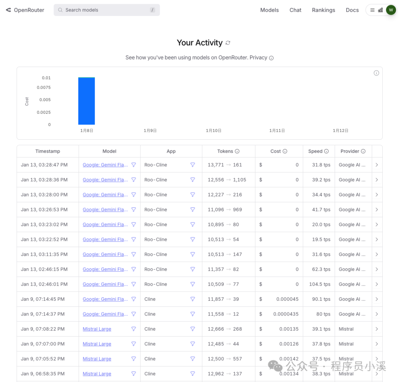Click cost value 0.0000435
Screen dimensions: 399x382
tap(286, 314)
